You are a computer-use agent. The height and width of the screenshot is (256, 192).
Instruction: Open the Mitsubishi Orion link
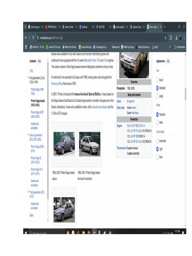tap(90, 60)
